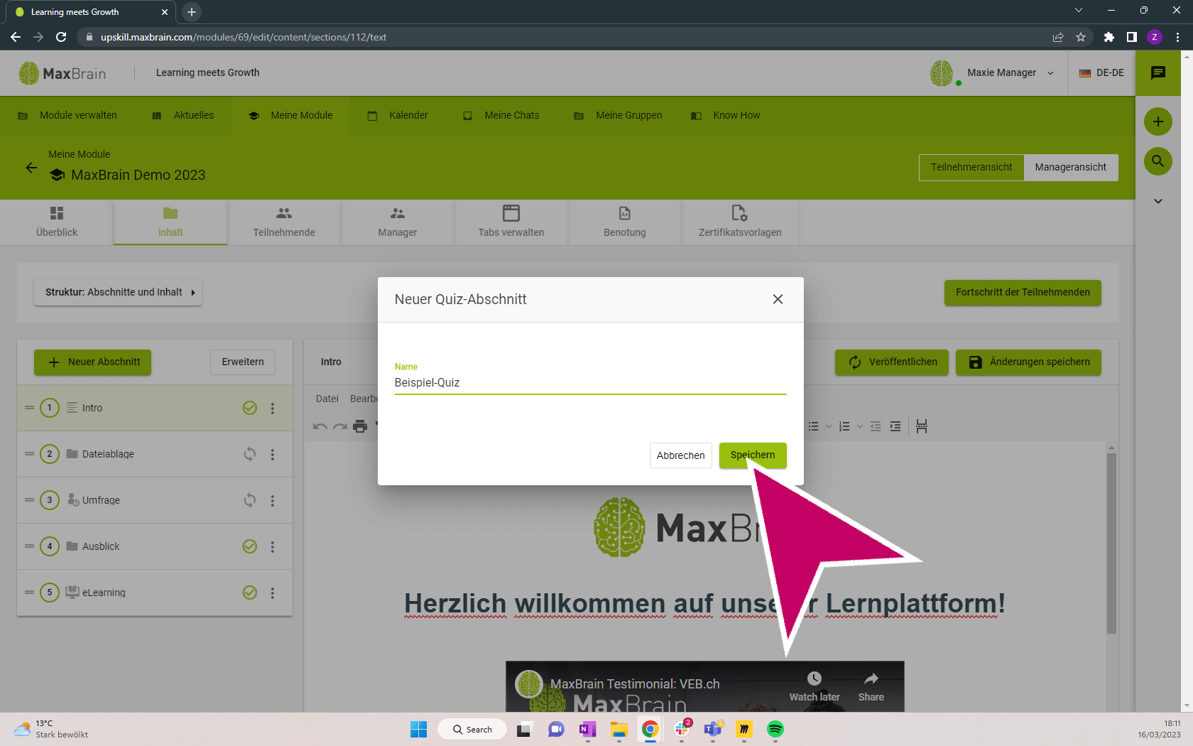This screenshot has height=746, width=1193.
Task: Open Aktuelles menu item
Action: pos(183,115)
